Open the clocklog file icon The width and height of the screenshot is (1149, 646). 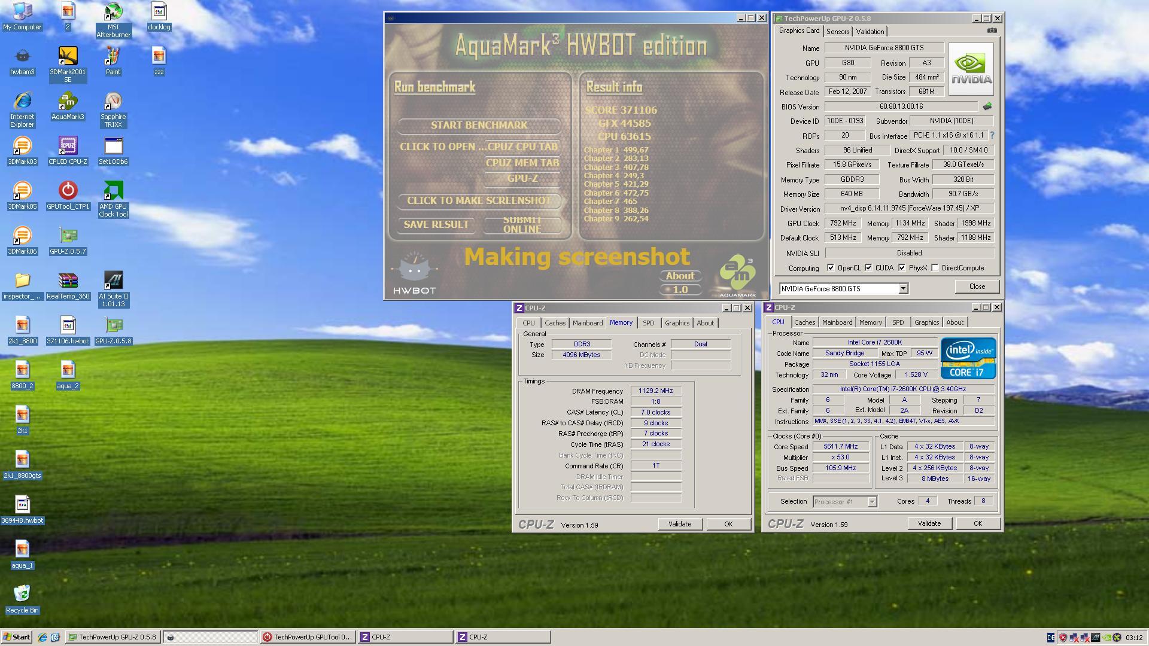pyautogui.click(x=159, y=16)
